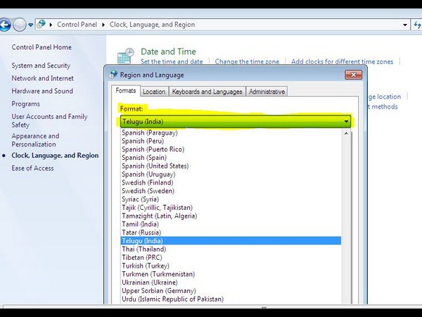Viewport: 422px width, 317px height.
Task: Expand the address bar history dropdown
Action: click(x=404, y=25)
